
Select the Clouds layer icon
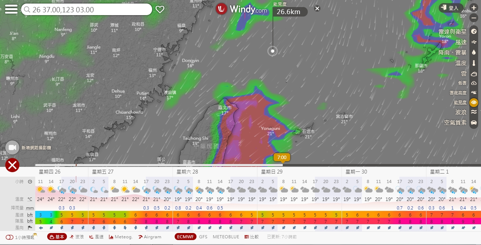pos(474,74)
